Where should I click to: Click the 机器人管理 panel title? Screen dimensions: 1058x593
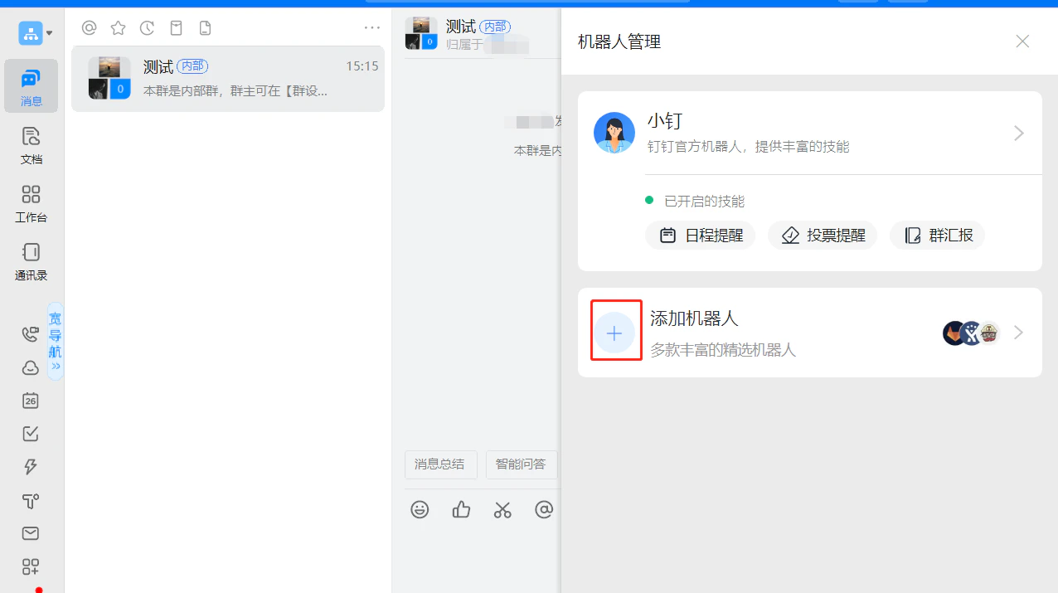pyautogui.click(x=619, y=41)
